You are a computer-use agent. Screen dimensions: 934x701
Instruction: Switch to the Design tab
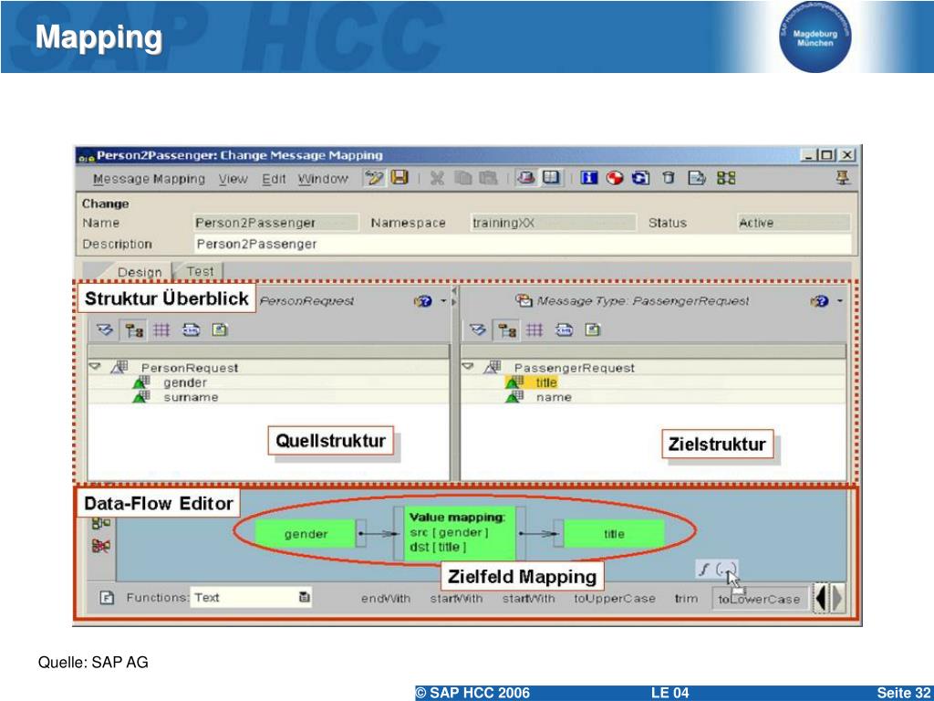click(x=140, y=272)
